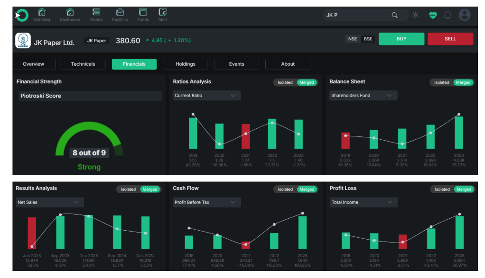
Task: Open the Funds section
Action: pos(143,15)
